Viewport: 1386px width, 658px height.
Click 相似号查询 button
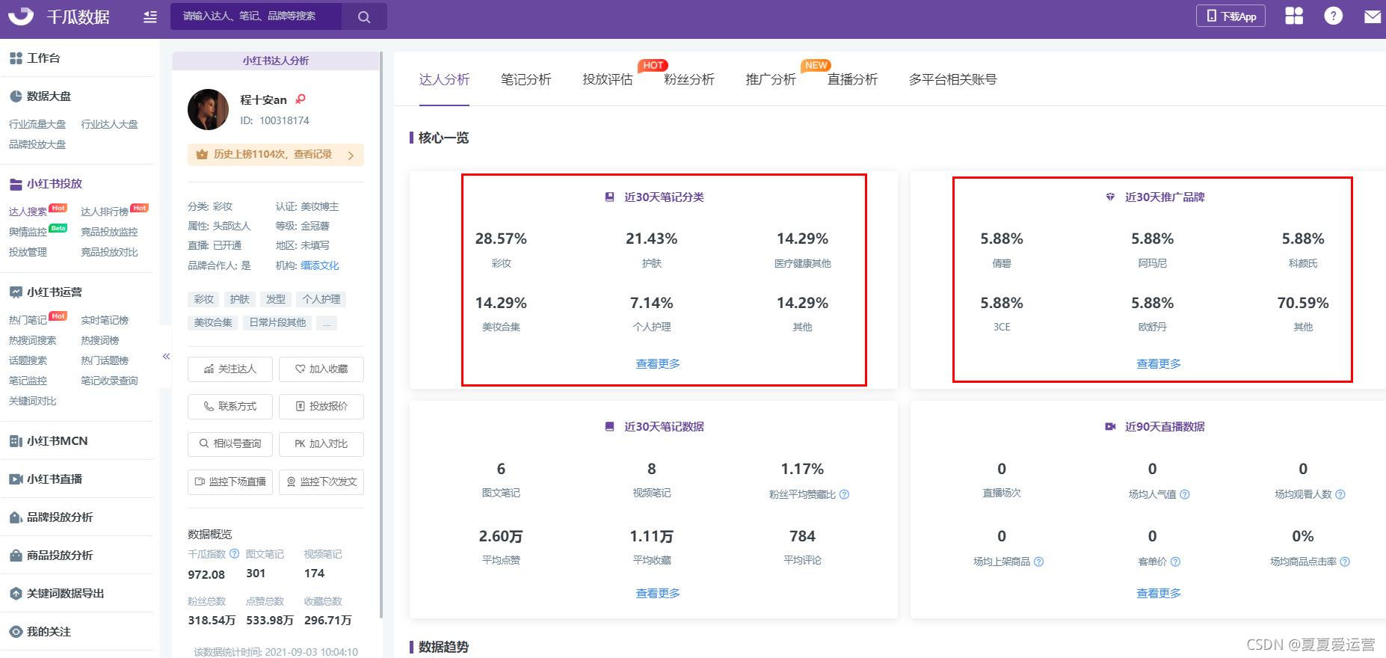[230, 443]
